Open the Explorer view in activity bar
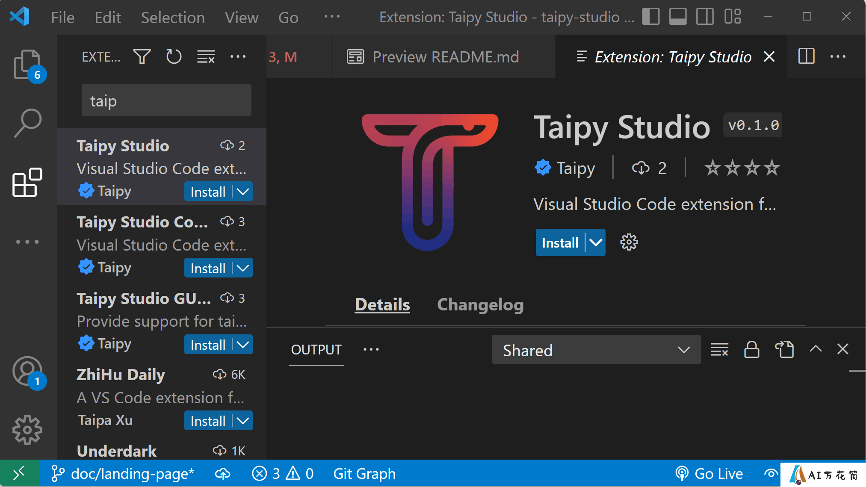 point(27,65)
